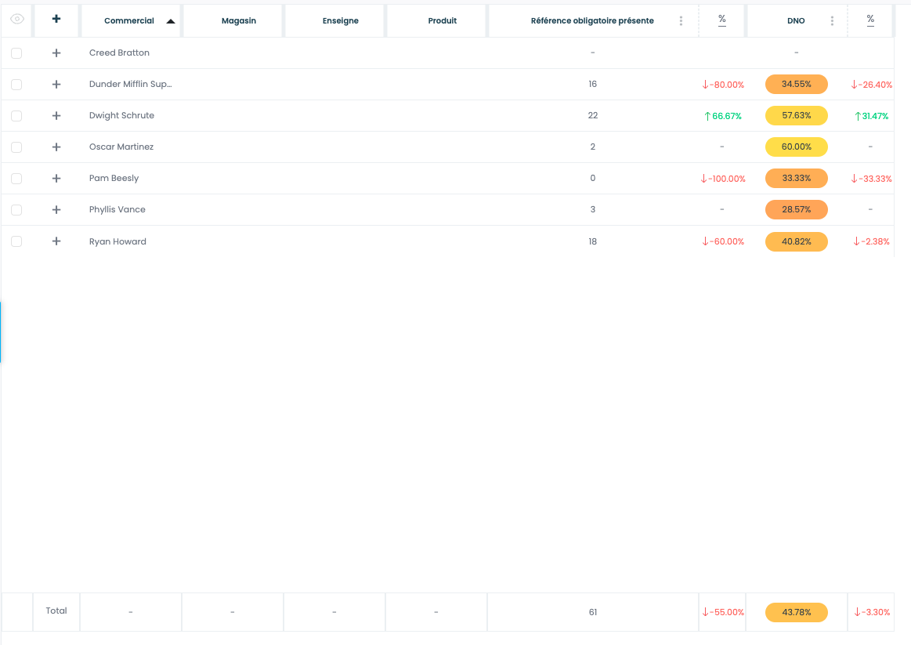Viewport: 911px width, 645px height.
Task: Check the Ryan Howard checkbox
Action: (16, 241)
